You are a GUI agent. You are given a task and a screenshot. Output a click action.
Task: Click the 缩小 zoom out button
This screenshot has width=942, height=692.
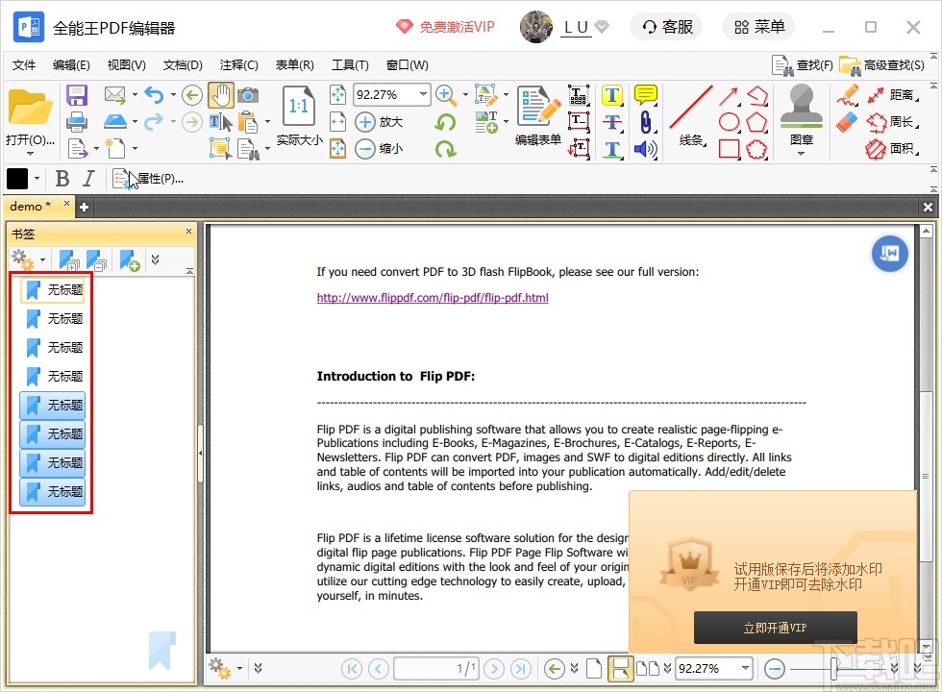pyautogui.click(x=379, y=148)
